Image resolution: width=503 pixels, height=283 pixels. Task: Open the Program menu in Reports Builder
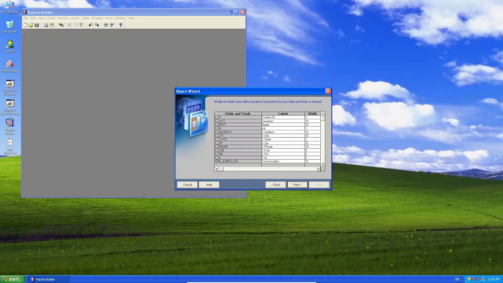97,18
